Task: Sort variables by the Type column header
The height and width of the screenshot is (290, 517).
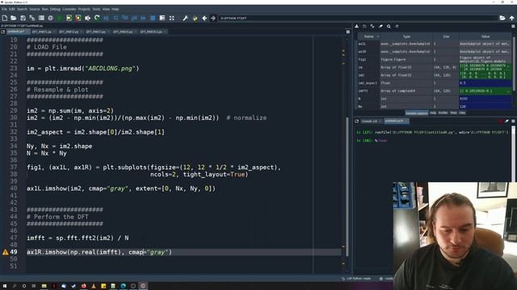Action: 406,36
